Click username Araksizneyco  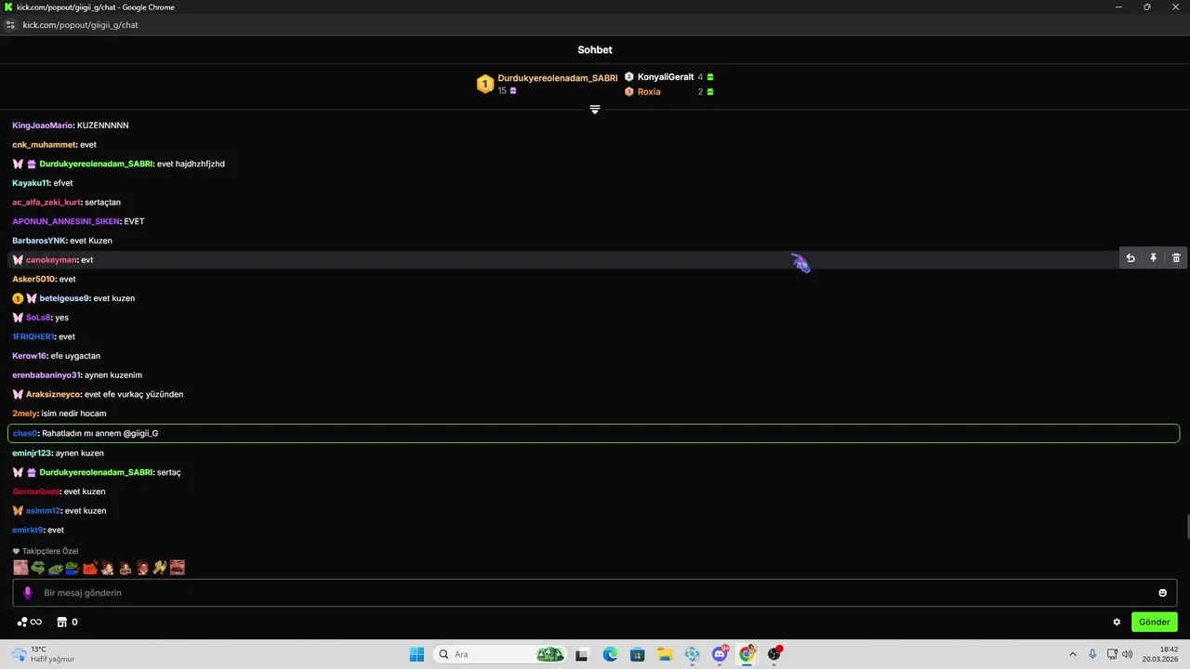pyautogui.click(x=53, y=394)
